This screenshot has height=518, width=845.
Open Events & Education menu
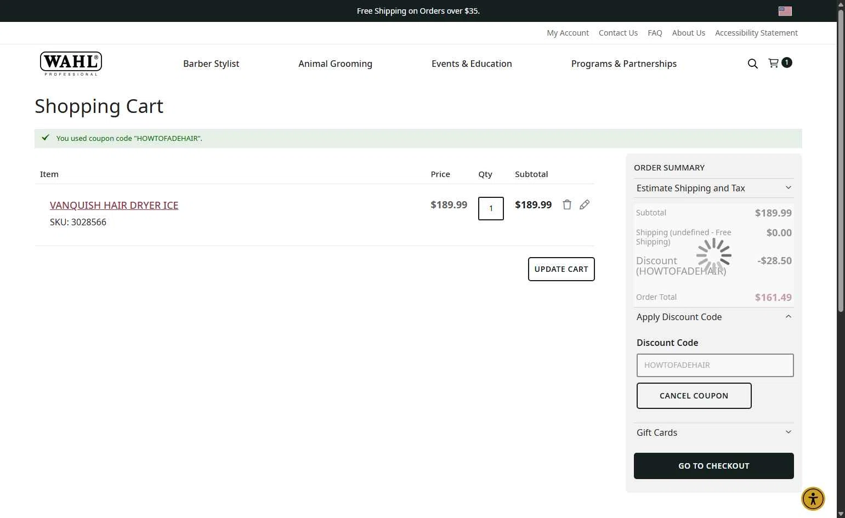472,64
